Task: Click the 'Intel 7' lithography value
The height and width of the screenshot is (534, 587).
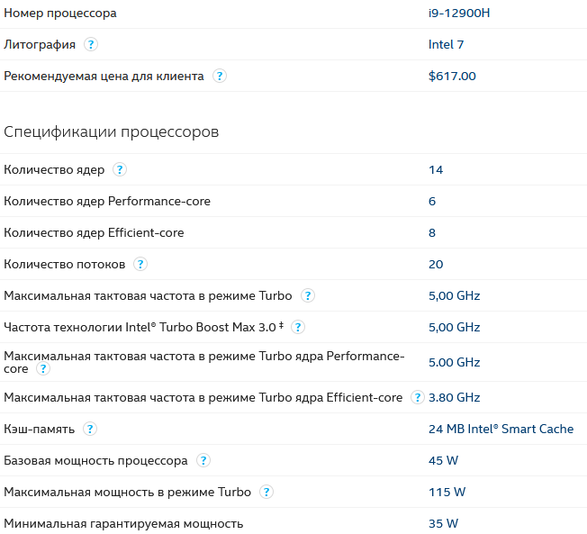Action: coord(447,44)
